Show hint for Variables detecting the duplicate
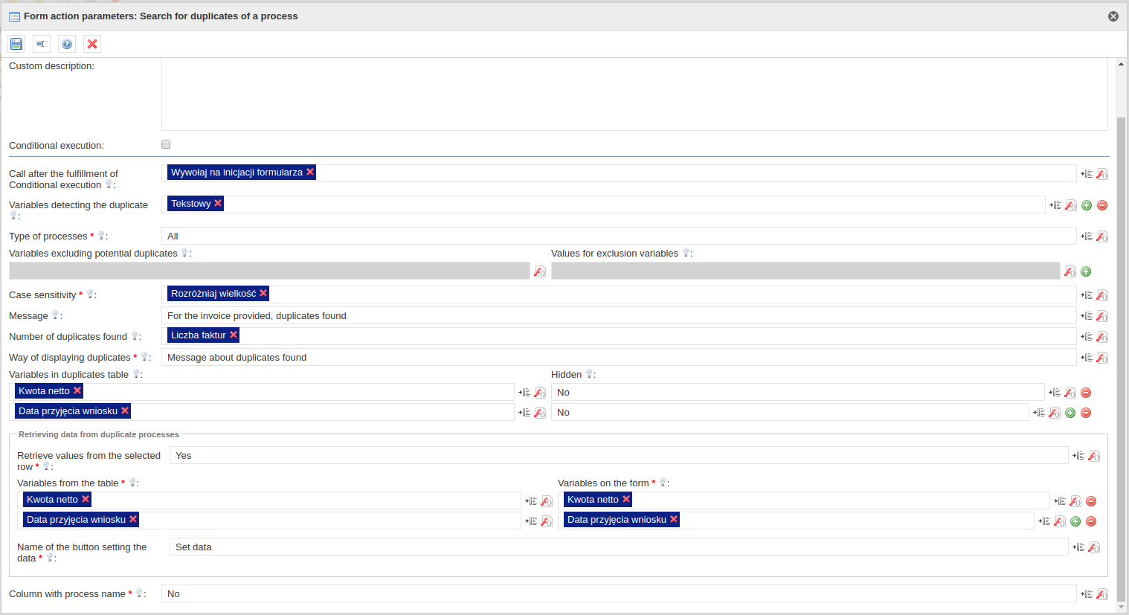Screen dimensions: 1129x615 [13, 216]
